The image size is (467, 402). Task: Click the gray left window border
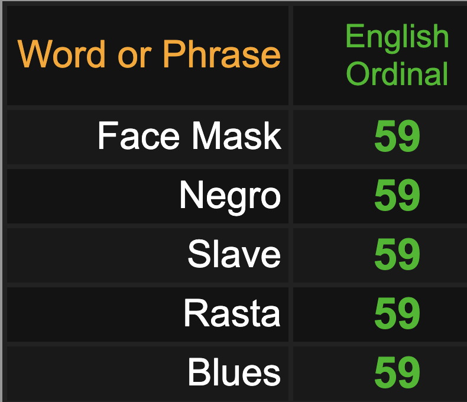tap(1, 201)
